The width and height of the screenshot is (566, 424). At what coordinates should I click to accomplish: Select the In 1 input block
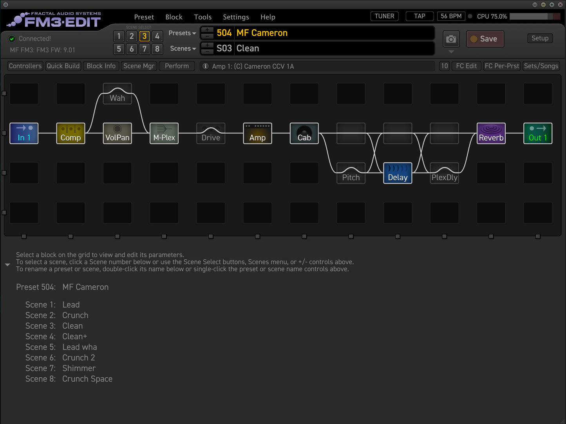pos(24,133)
